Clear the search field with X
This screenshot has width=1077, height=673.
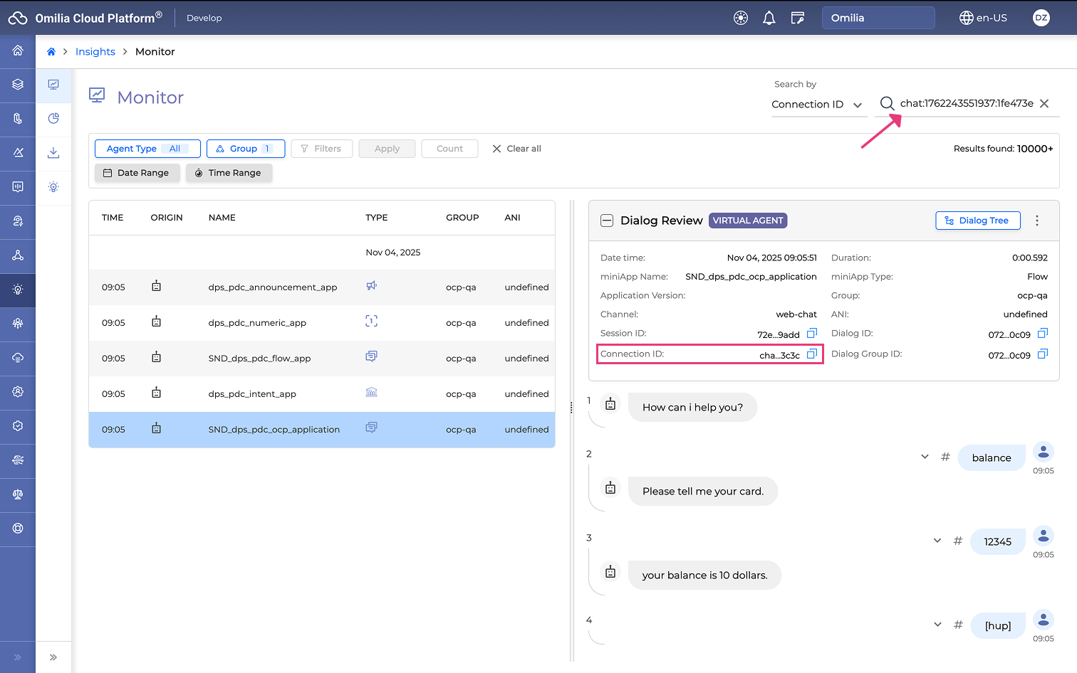pyautogui.click(x=1044, y=104)
